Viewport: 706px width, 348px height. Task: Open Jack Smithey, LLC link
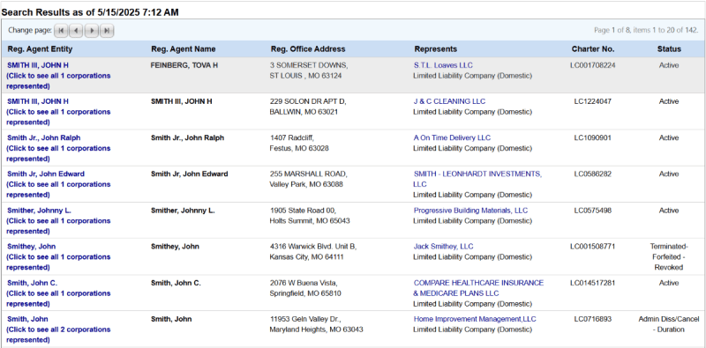coord(444,247)
